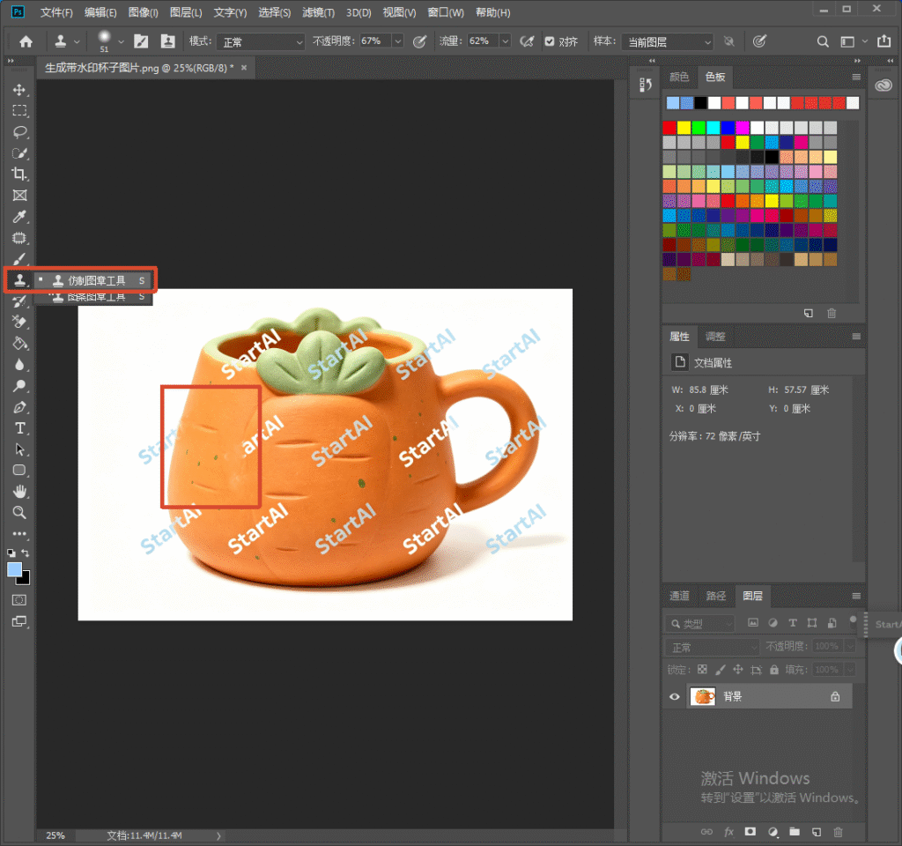The height and width of the screenshot is (846, 902).
Task: Open the blend mode (模式) dropdown
Action: pyautogui.click(x=261, y=41)
